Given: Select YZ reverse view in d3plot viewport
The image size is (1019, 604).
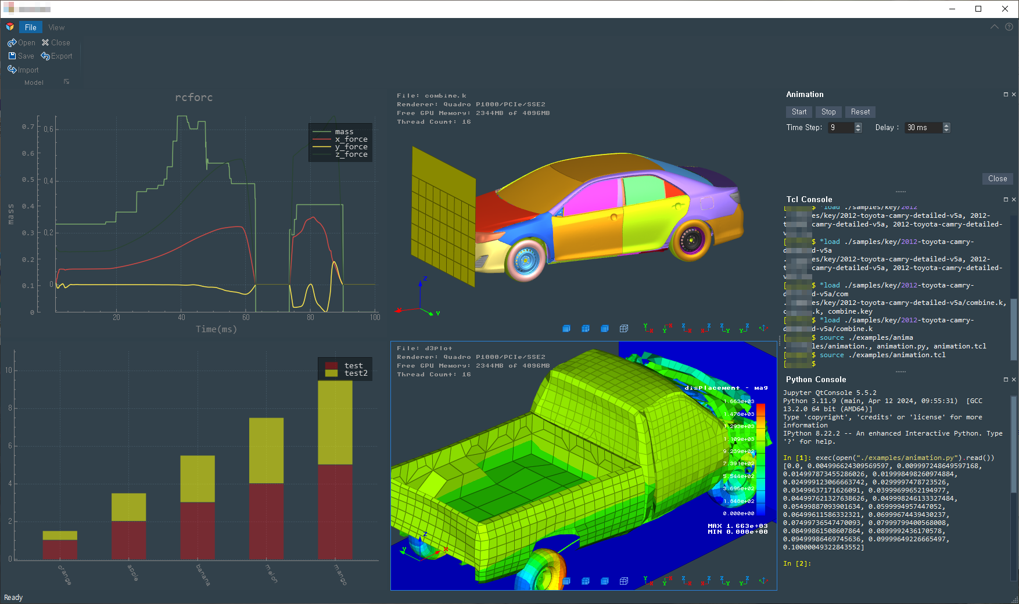Looking at the screenshot, I should click(744, 581).
